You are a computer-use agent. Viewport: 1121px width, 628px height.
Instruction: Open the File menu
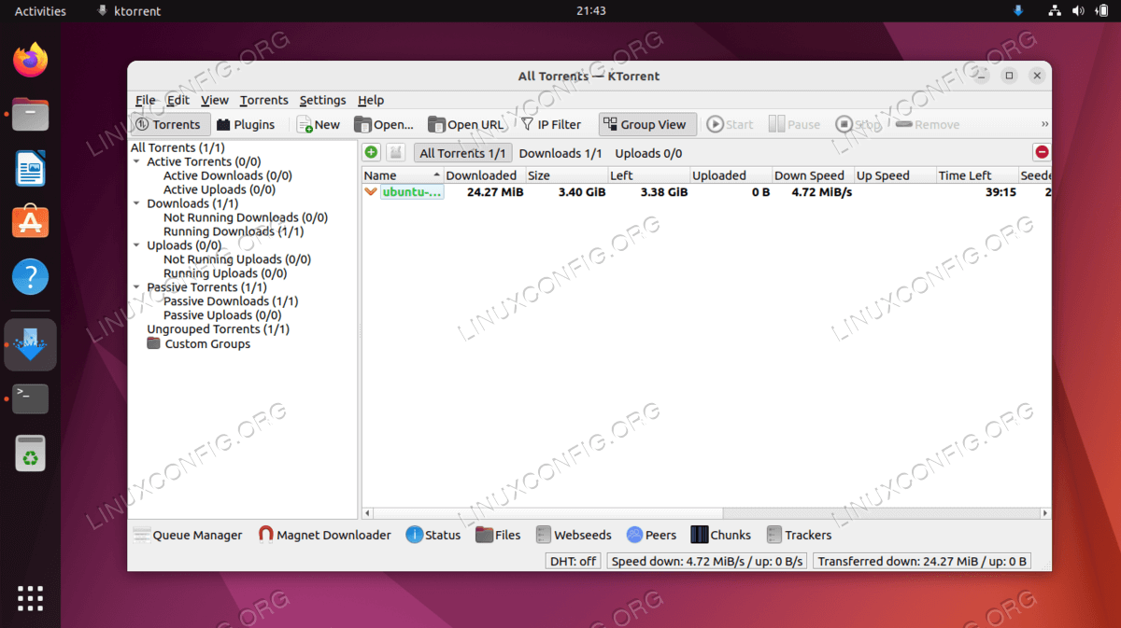(x=145, y=100)
